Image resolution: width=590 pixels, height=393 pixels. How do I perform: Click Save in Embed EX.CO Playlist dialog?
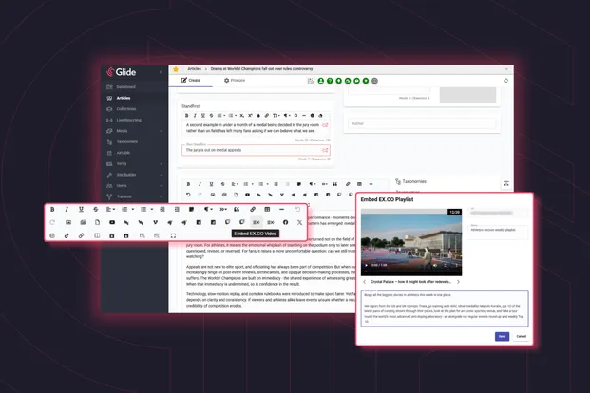coord(502,336)
